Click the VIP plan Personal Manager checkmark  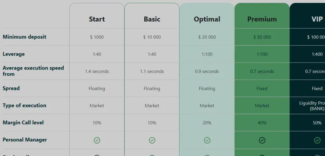coord(317,140)
